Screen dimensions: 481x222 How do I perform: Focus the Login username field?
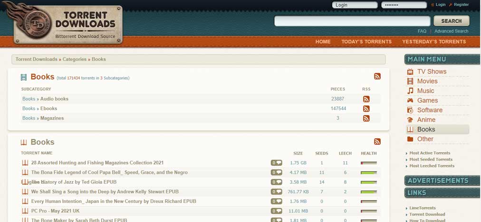click(355, 5)
